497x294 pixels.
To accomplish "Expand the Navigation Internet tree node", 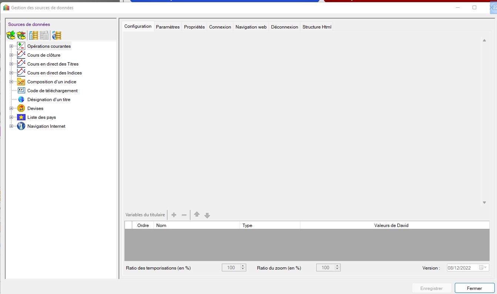I will click(x=11, y=126).
